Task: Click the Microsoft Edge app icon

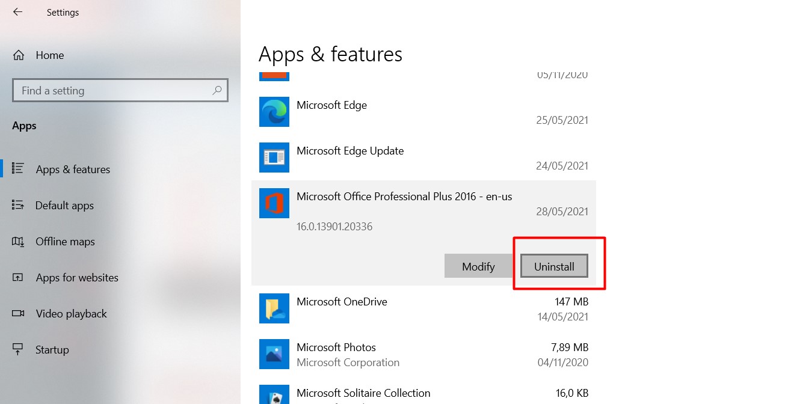Action: click(274, 112)
